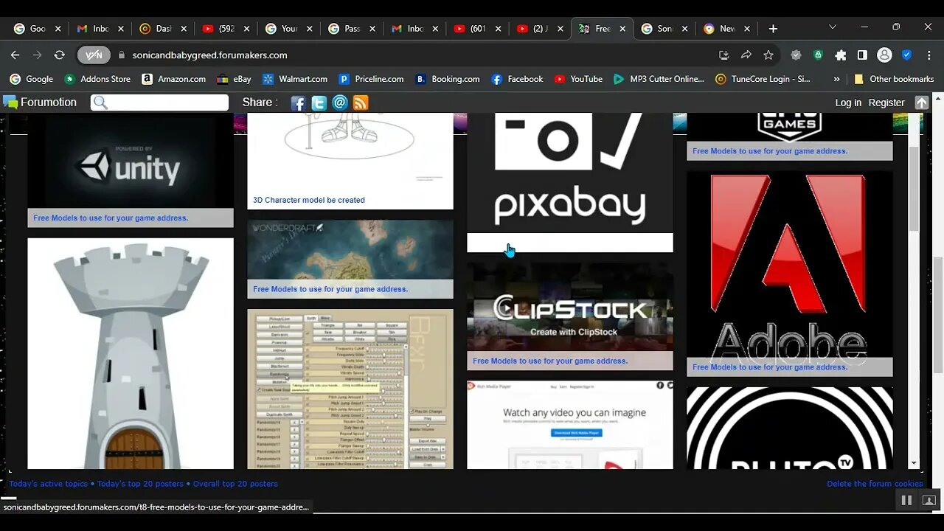Click the install app icon in address bar
The width and height of the screenshot is (944, 531).
[x=724, y=55]
